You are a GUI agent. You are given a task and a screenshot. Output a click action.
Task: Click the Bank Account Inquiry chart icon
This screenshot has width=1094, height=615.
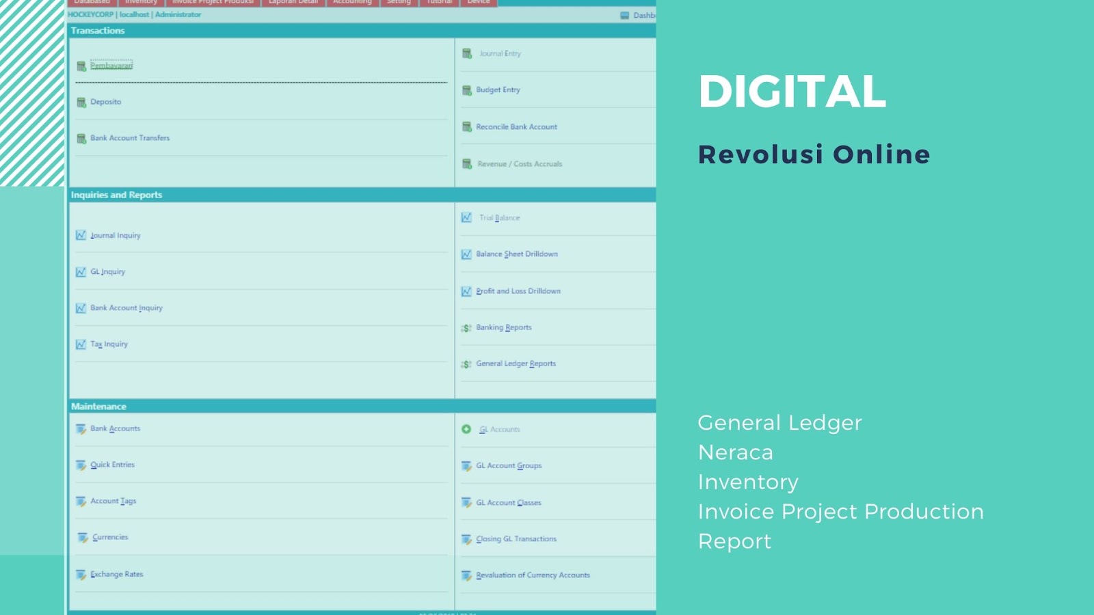[81, 308]
